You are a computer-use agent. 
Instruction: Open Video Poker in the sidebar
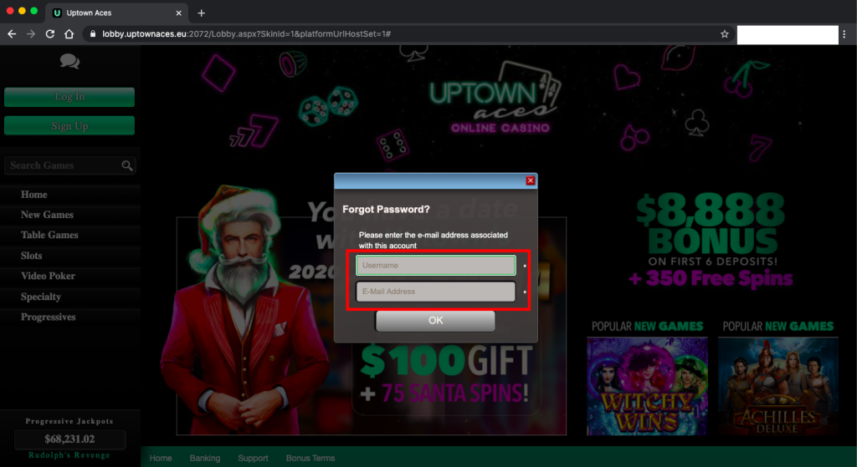48,276
